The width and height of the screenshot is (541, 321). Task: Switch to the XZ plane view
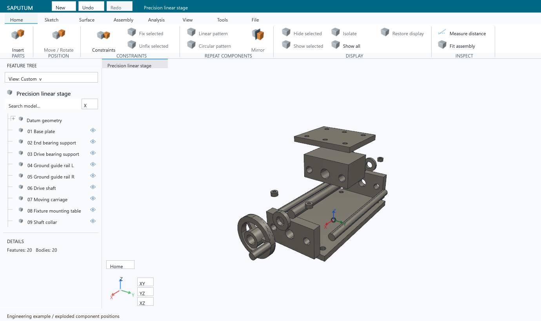pos(145,301)
